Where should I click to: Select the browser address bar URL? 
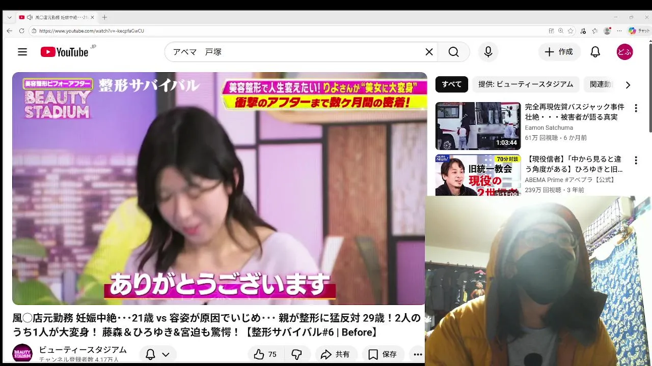pyautogui.click(x=92, y=31)
